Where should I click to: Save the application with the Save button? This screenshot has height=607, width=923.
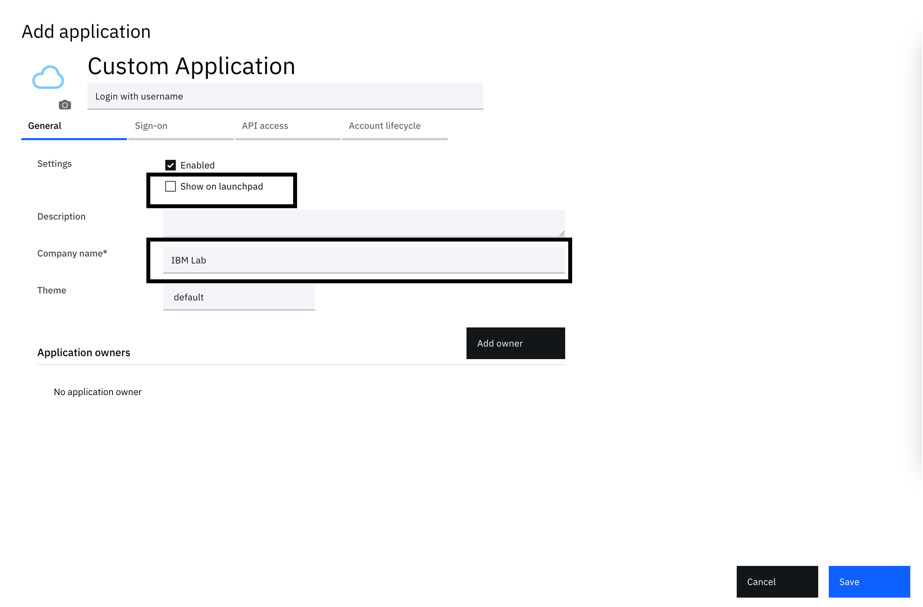click(x=869, y=582)
